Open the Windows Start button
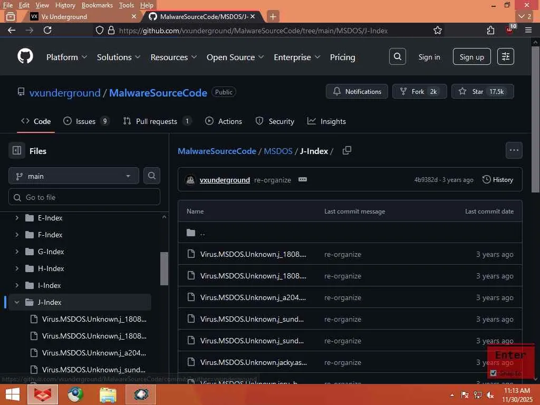The height and width of the screenshot is (405, 540). [13, 394]
